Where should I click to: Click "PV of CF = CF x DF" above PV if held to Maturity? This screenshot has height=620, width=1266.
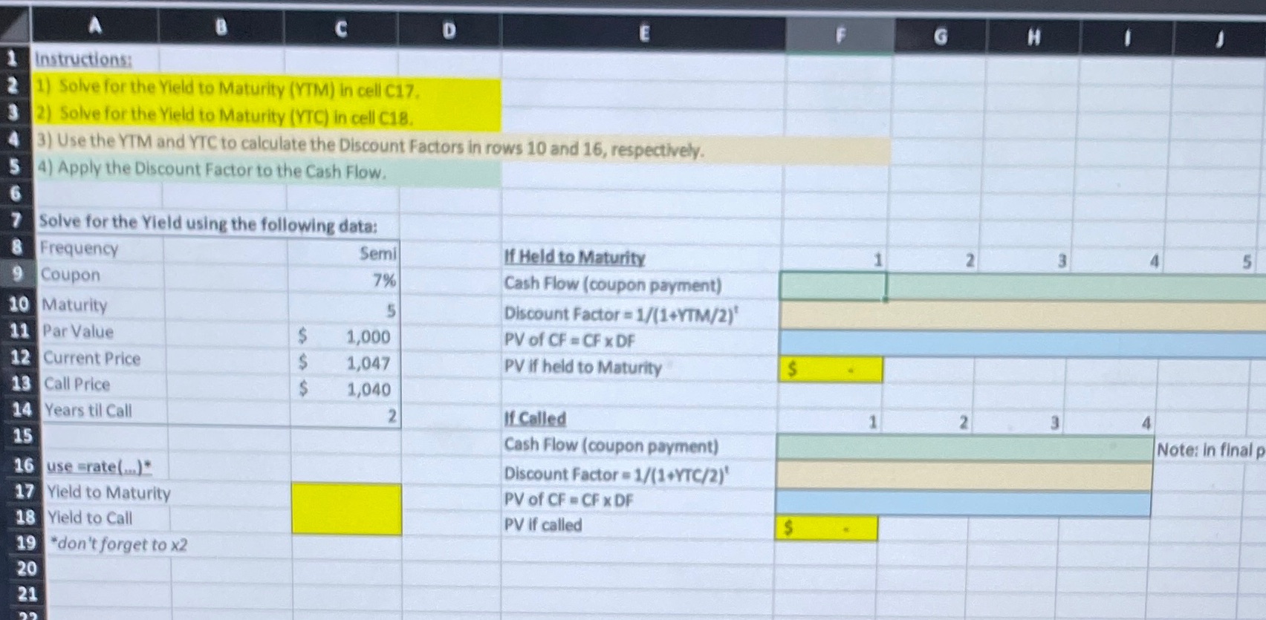click(x=570, y=341)
